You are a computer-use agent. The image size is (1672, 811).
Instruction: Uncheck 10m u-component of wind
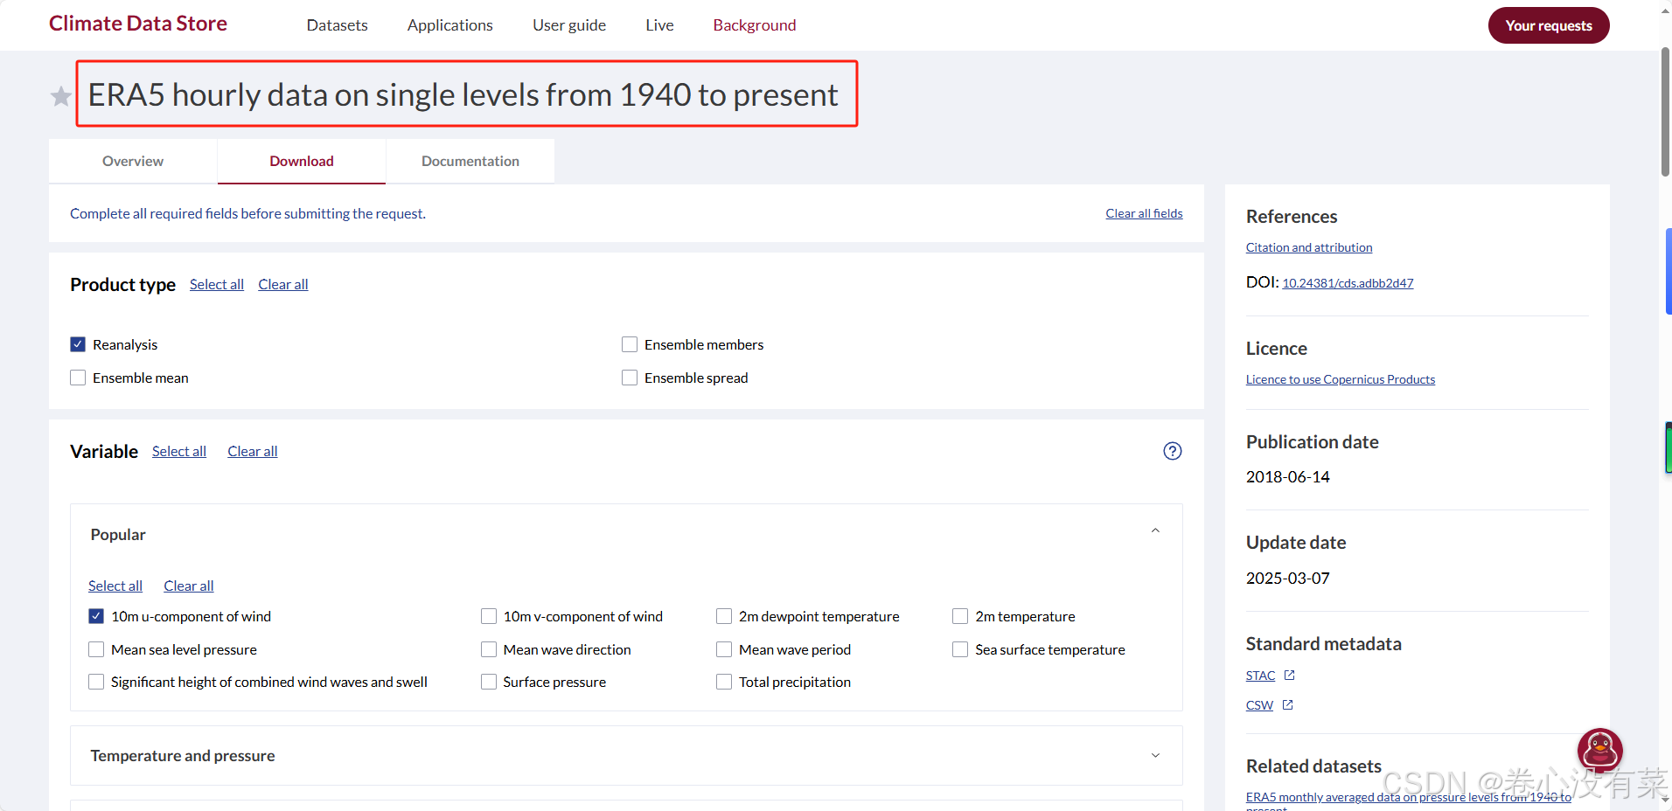click(96, 616)
